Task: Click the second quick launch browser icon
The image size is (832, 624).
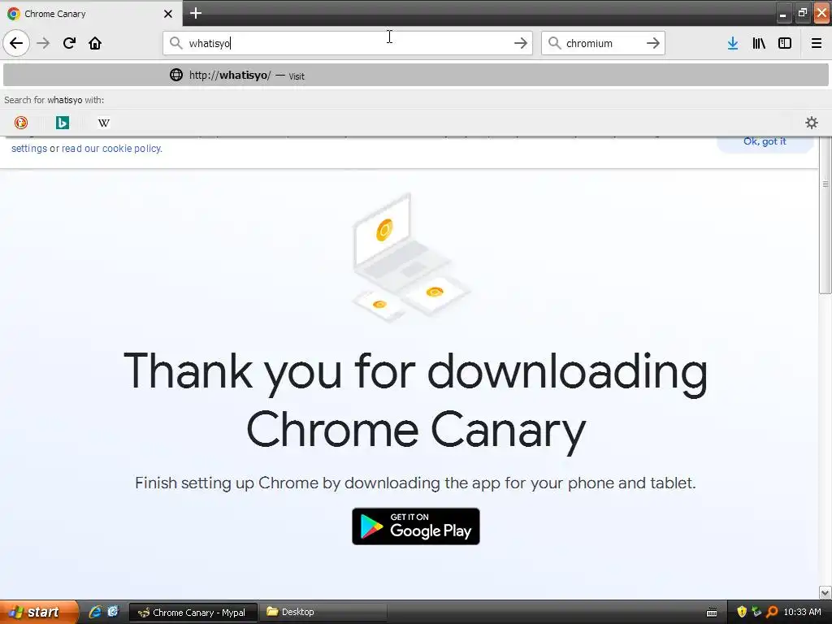Action: tap(113, 612)
